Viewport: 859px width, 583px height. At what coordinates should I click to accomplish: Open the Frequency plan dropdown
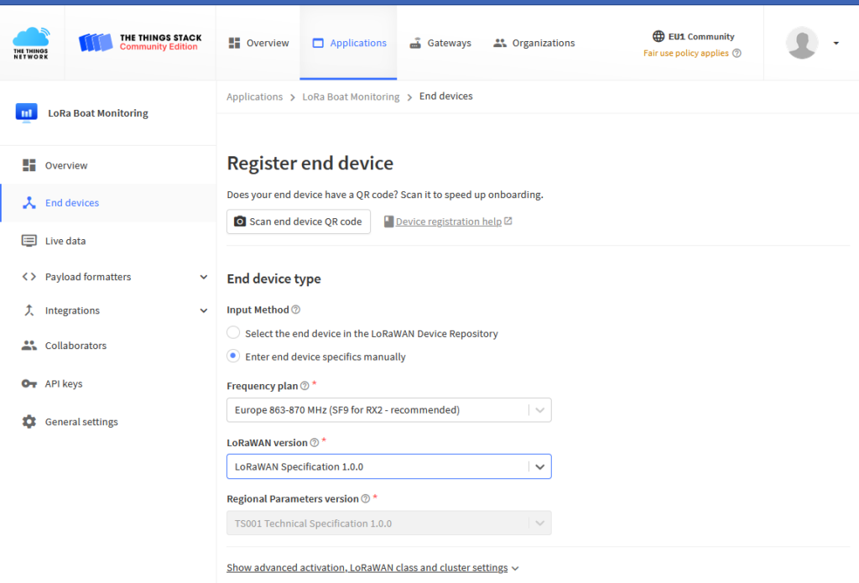click(x=388, y=410)
